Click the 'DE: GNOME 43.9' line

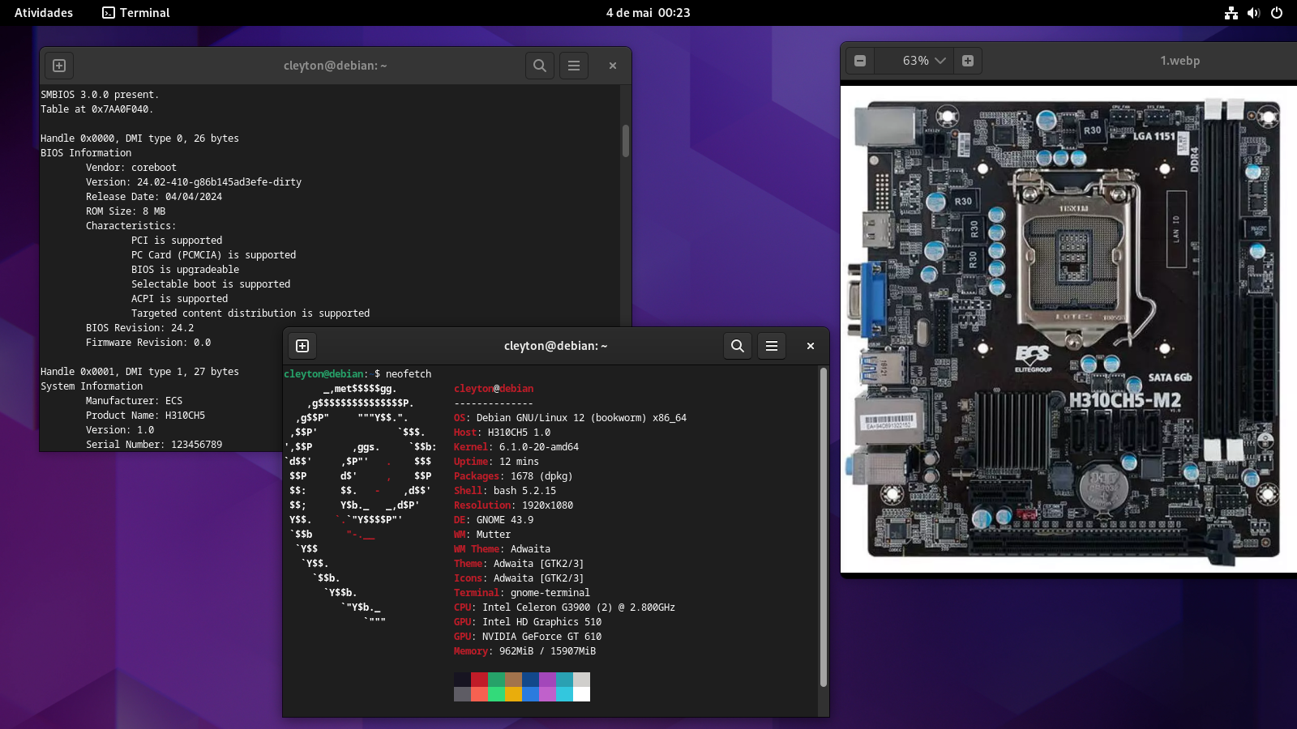494,520
